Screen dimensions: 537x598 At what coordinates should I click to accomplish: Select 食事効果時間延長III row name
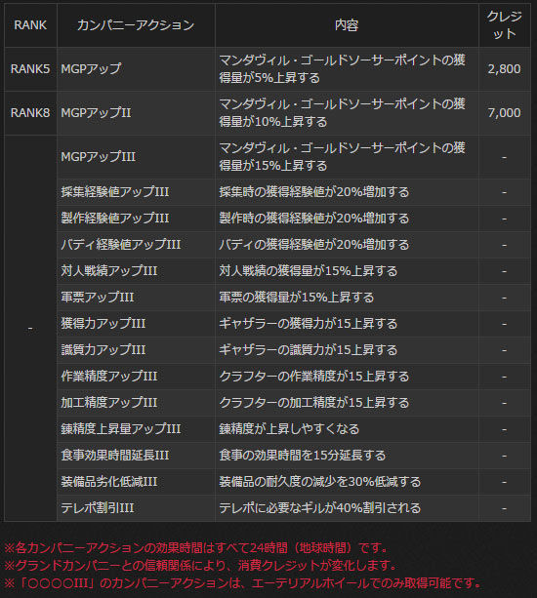pyautogui.click(x=115, y=455)
